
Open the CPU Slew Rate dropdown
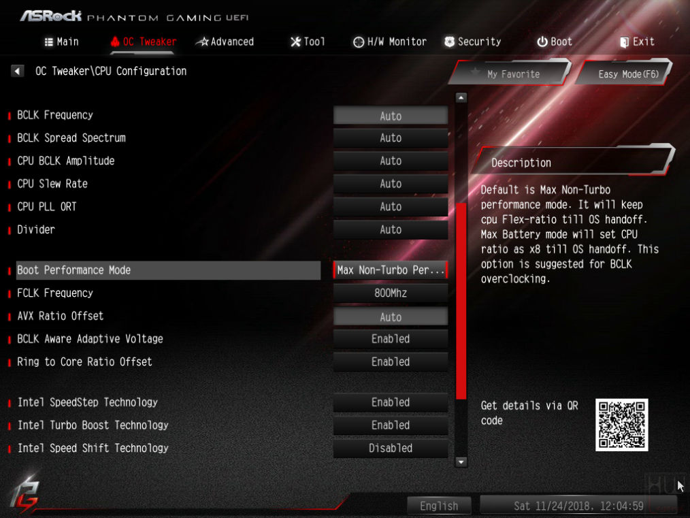[391, 184]
